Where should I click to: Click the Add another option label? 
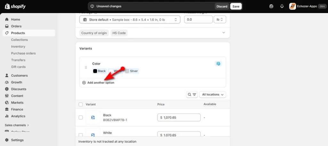101,83
